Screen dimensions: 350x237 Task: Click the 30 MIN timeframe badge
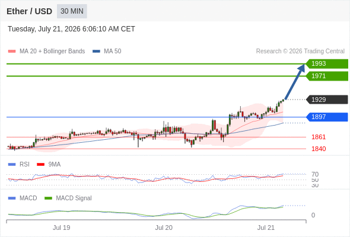pos(72,11)
